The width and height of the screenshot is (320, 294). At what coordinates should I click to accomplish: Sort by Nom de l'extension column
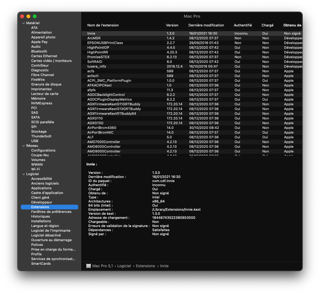[103, 25]
